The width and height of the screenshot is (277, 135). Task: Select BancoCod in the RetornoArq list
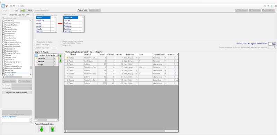(x=43, y=20)
